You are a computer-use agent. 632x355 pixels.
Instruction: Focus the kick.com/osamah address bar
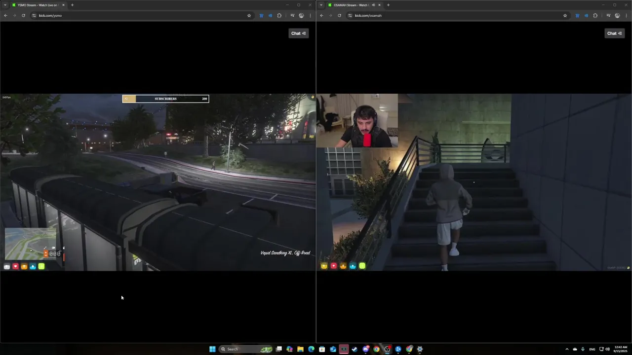(x=457, y=15)
